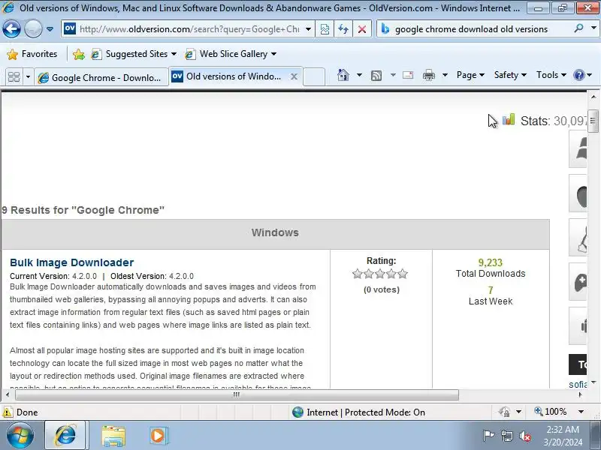Viewport: 601px width, 450px height.
Task: Click the vertical scrollbar down arrow
Action: (593, 382)
